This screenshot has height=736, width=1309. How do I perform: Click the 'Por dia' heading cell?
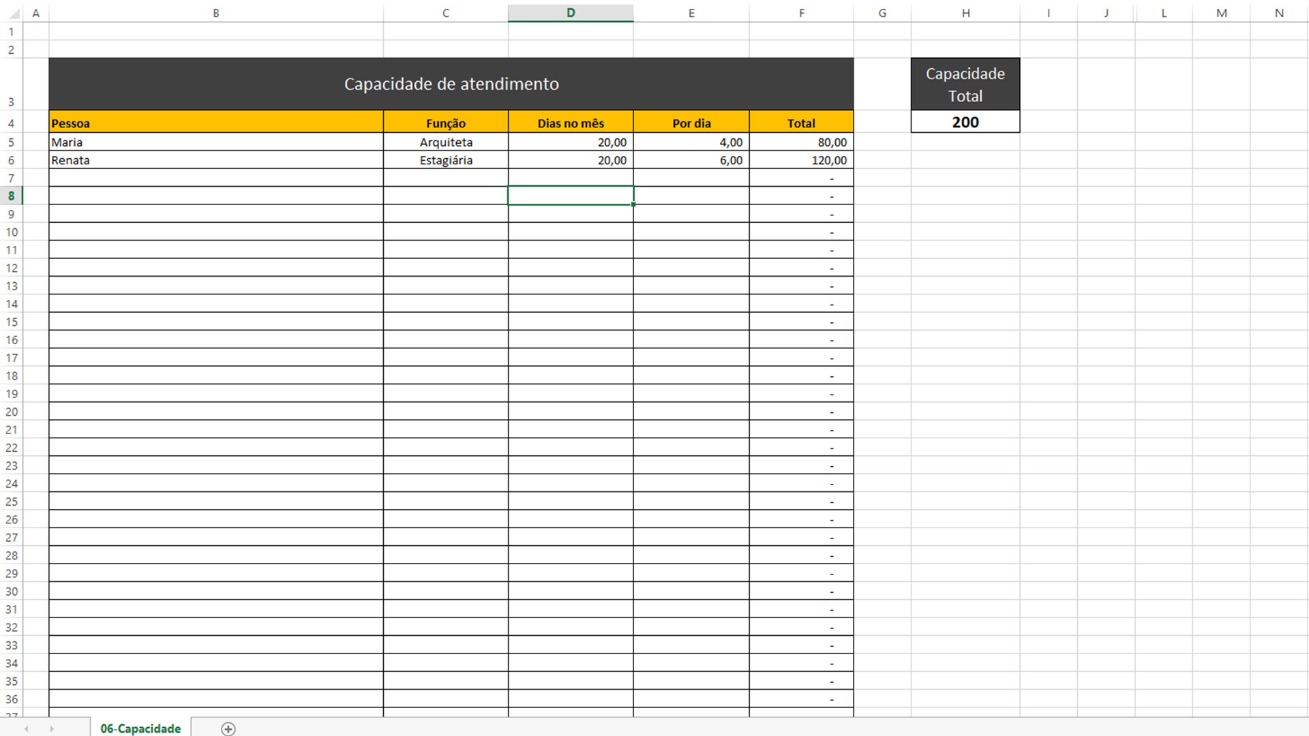tap(691, 123)
